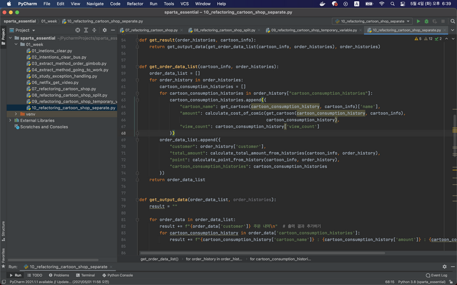This screenshot has height=285, width=457.
Task: Click PyCharm update available notification
Action: tap(59, 282)
